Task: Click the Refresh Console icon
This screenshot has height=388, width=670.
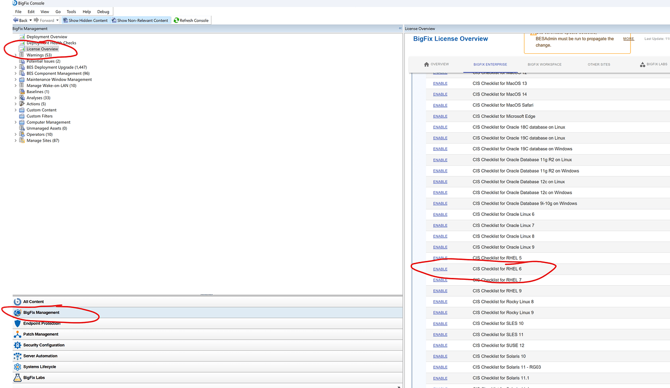Action: coord(176,20)
